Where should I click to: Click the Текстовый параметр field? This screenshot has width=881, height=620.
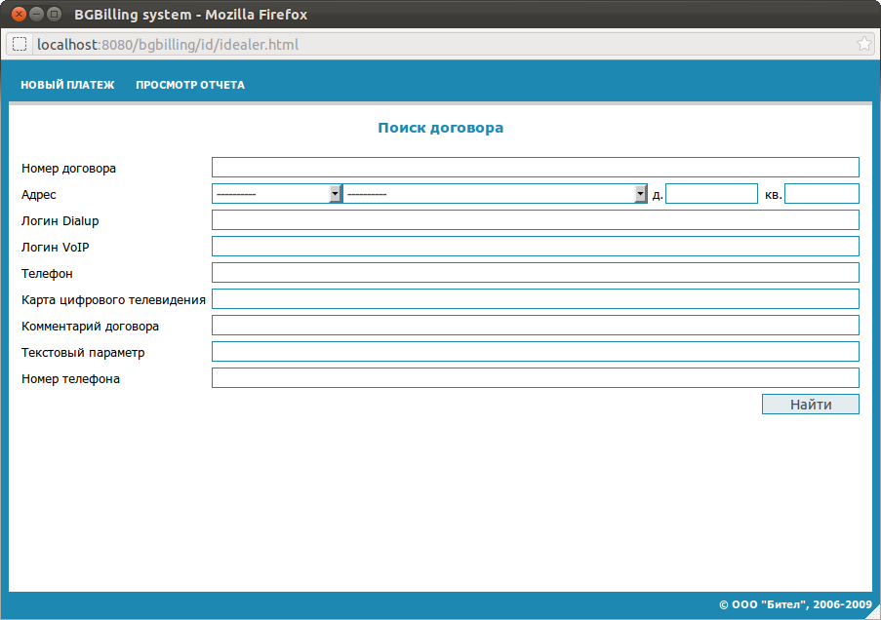click(535, 352)
